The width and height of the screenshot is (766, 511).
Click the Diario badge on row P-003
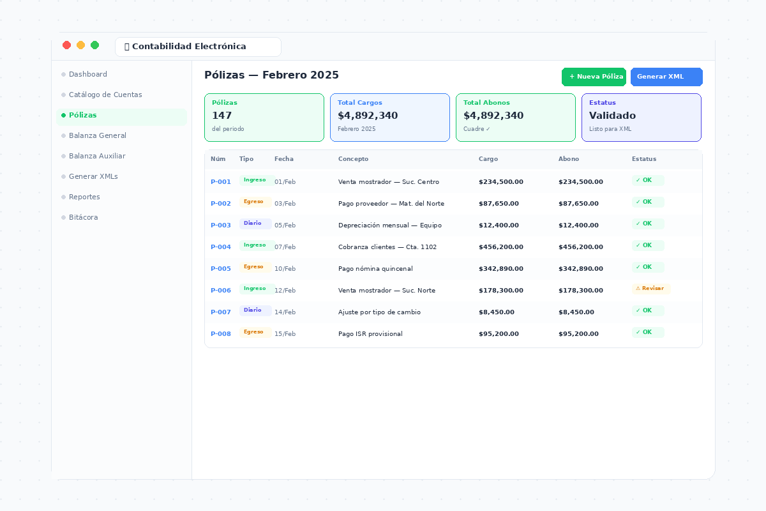(x=254, y=224)
